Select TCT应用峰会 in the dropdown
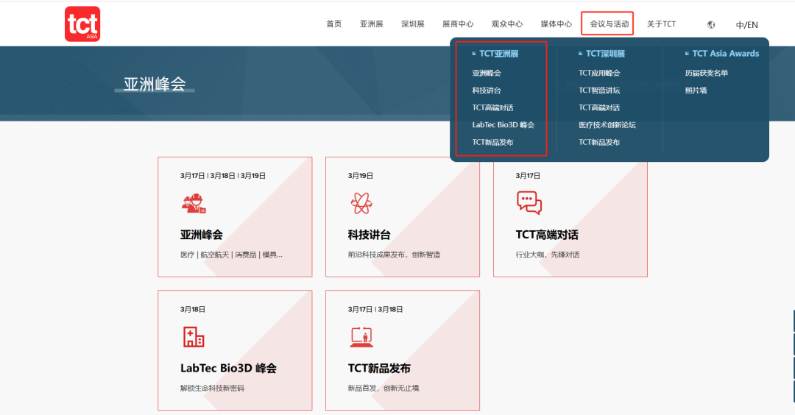This screenshot has height=415, width=795. coord(599,73)
